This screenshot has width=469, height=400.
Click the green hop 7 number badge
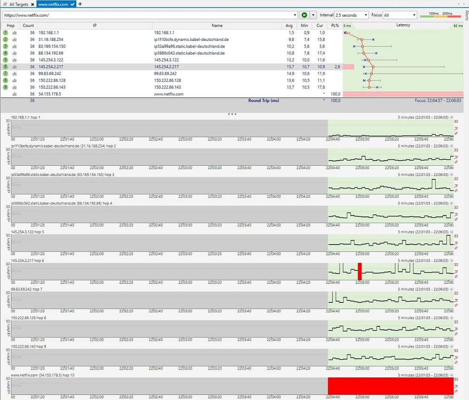tap(5, 73)
